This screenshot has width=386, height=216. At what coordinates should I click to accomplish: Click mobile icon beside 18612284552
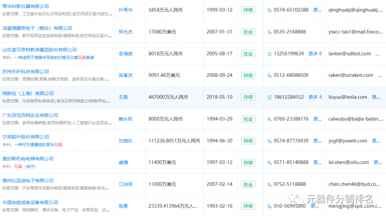point(269,97)
